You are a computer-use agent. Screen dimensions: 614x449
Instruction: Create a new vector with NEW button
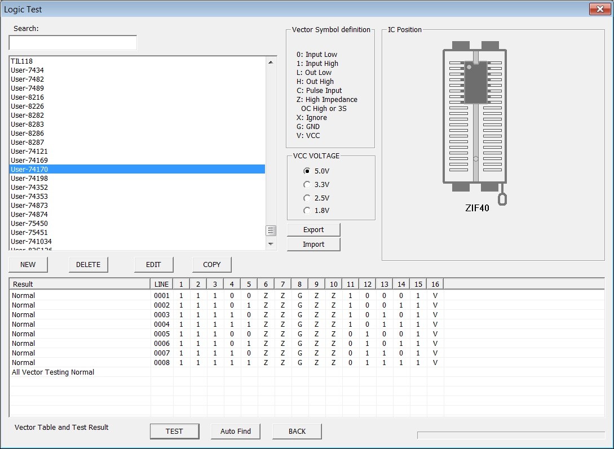28,265
